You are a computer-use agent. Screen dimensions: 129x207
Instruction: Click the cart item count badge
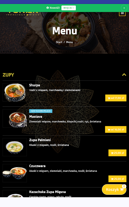coord(124,186)
